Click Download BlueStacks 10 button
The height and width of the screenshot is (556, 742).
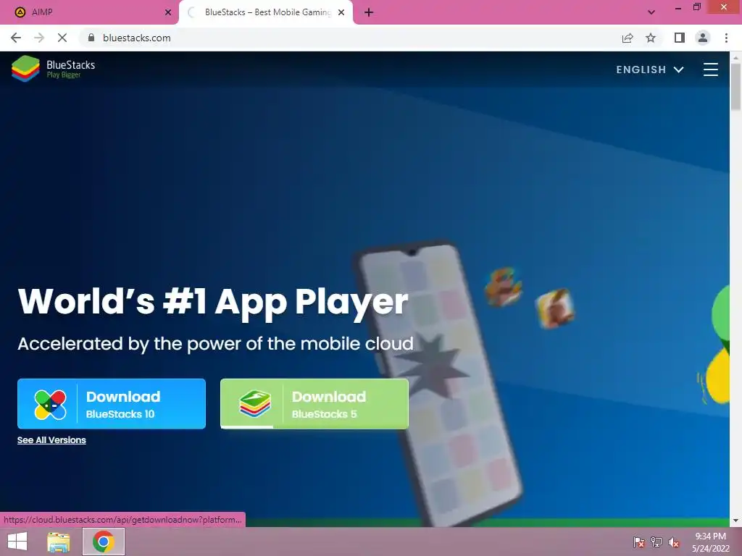tap(112, 404)
